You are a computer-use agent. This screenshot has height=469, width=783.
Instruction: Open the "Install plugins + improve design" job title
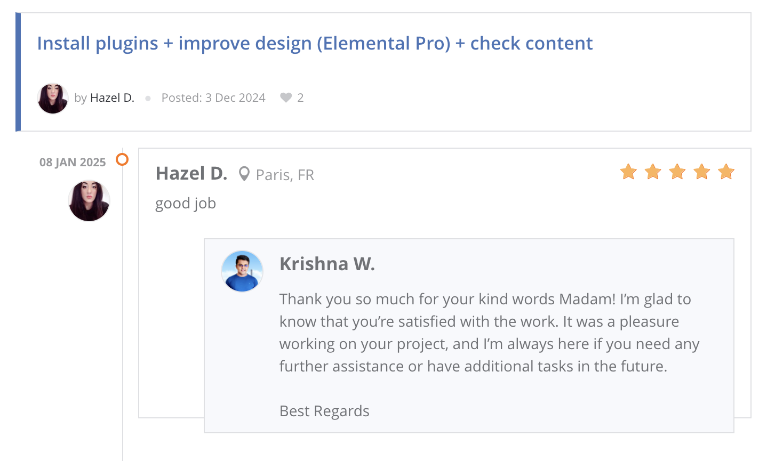pyautogui.click(x=315, y=43)
